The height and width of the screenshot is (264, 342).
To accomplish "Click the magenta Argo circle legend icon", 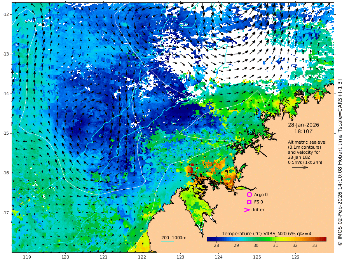I will [249, 195].
